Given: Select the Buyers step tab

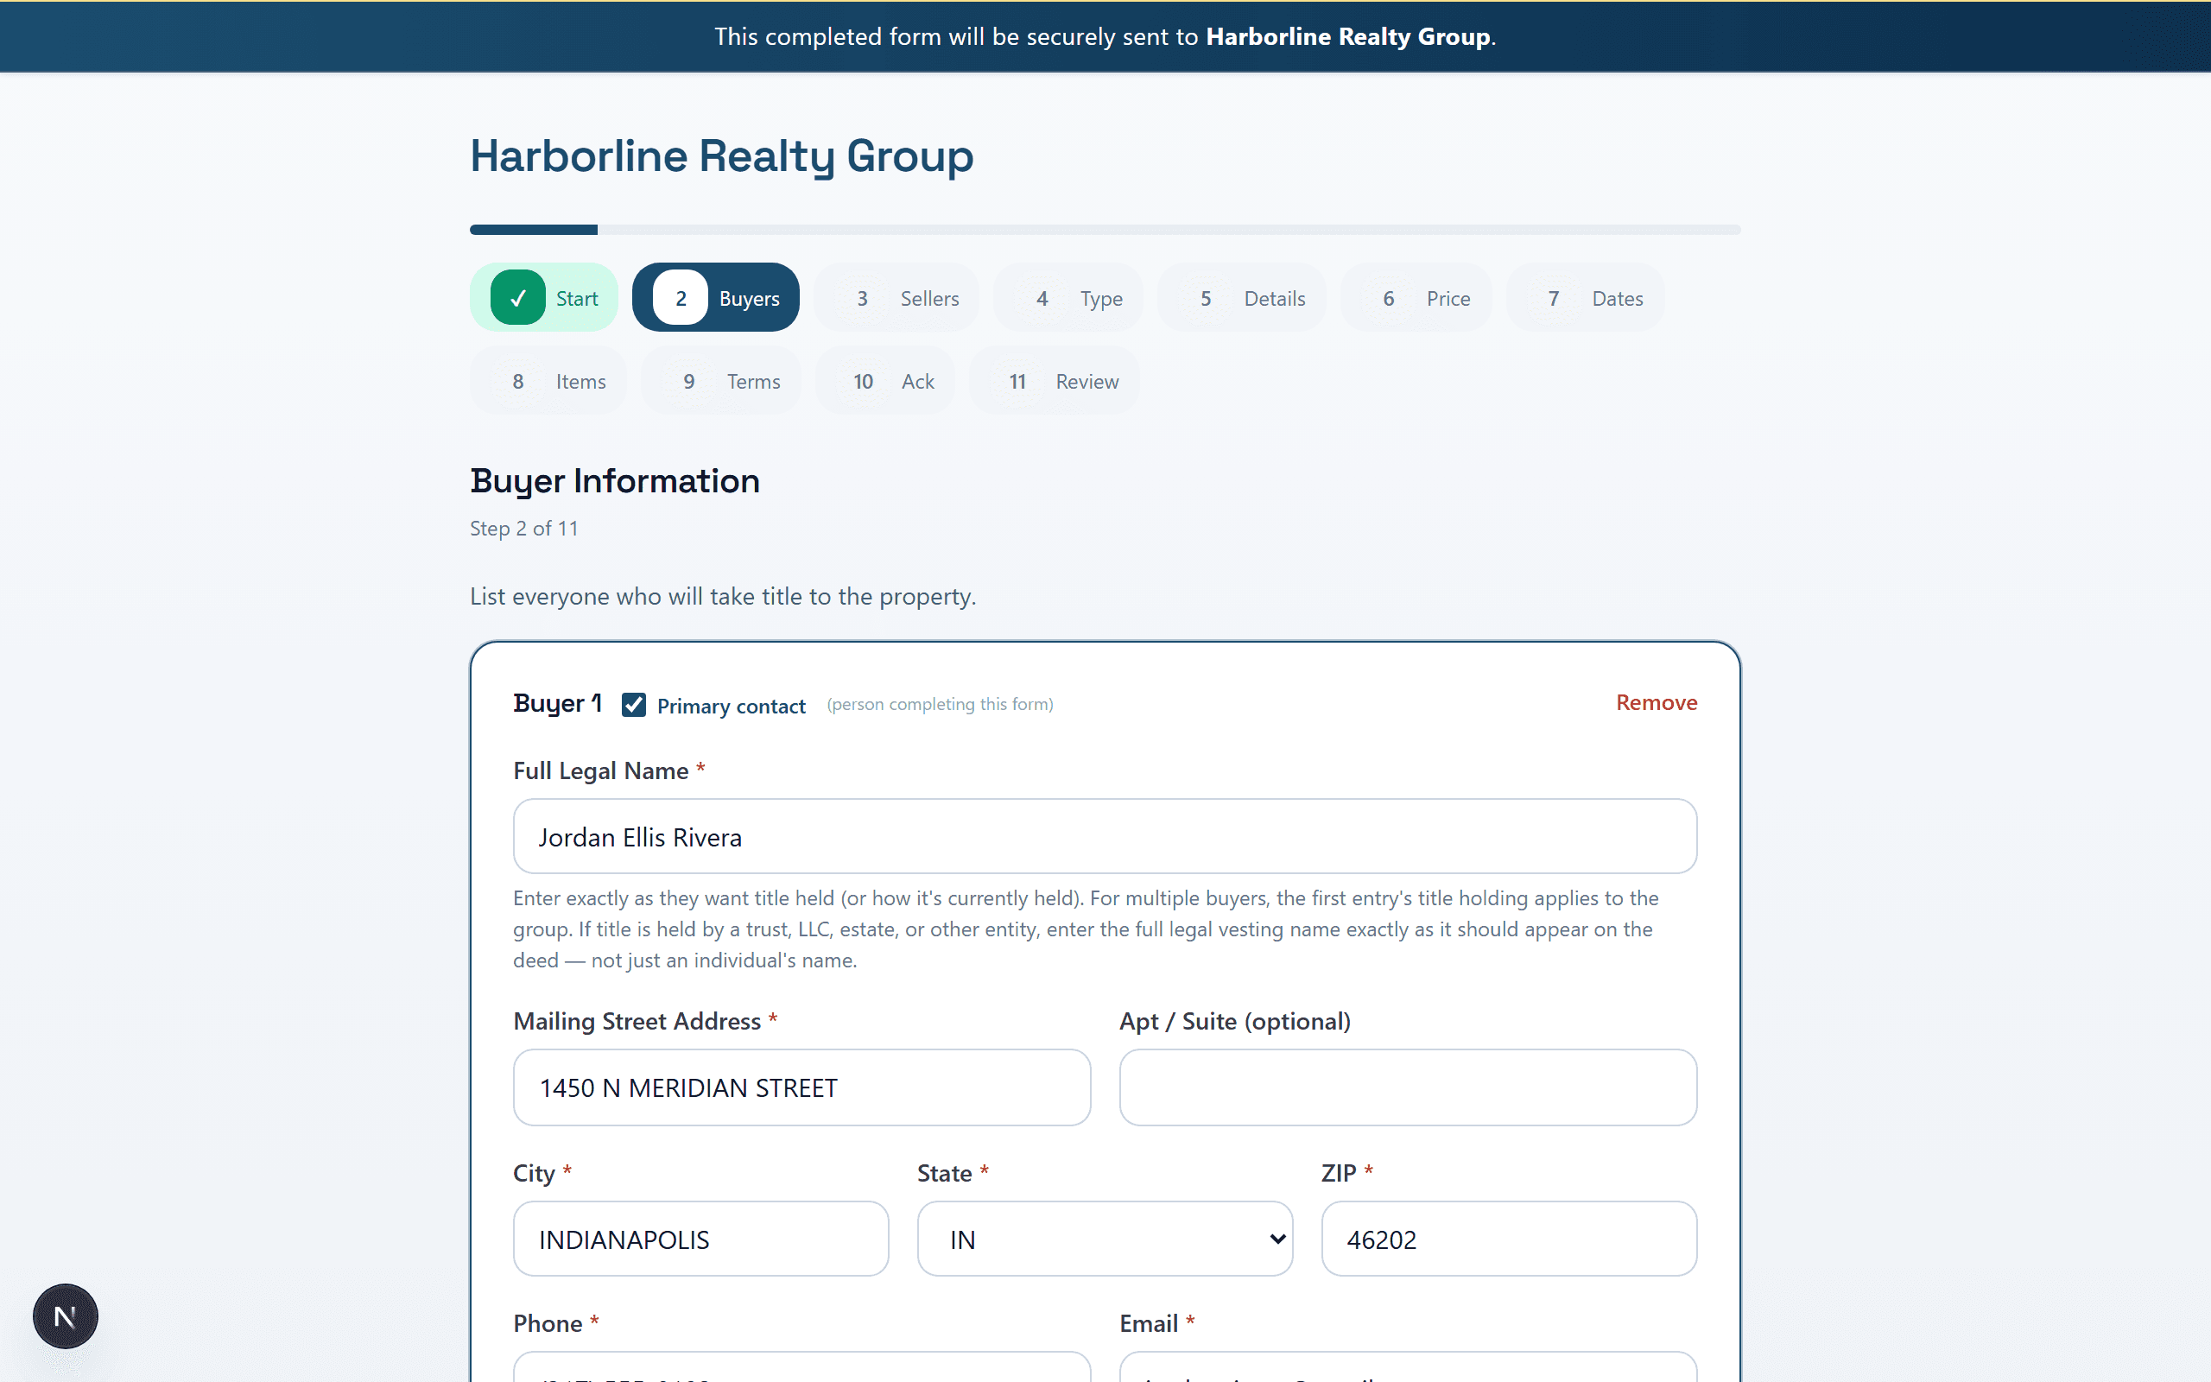Looking at the screenshot, I should click(x=715, y=298).
